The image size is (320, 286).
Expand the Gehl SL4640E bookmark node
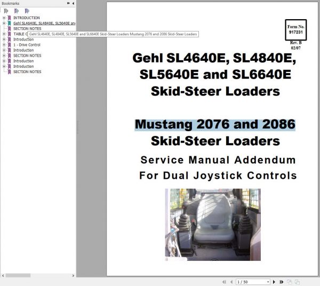coord(4,23)
